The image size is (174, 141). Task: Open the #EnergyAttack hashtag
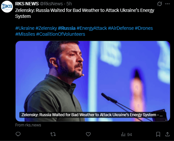92,28
